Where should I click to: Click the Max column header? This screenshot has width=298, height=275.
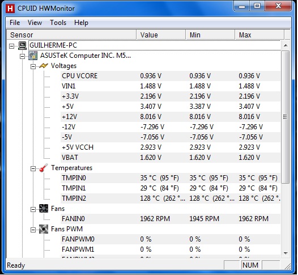point(259,35)
